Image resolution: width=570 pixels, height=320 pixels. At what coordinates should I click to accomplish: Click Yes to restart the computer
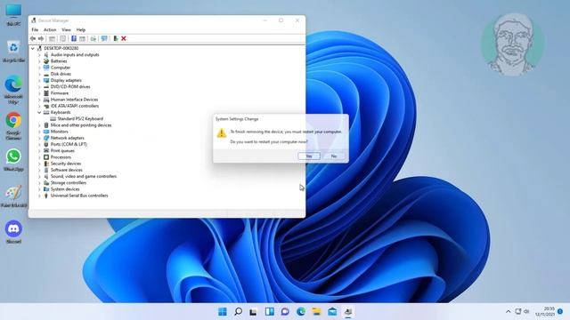[309, 156]
